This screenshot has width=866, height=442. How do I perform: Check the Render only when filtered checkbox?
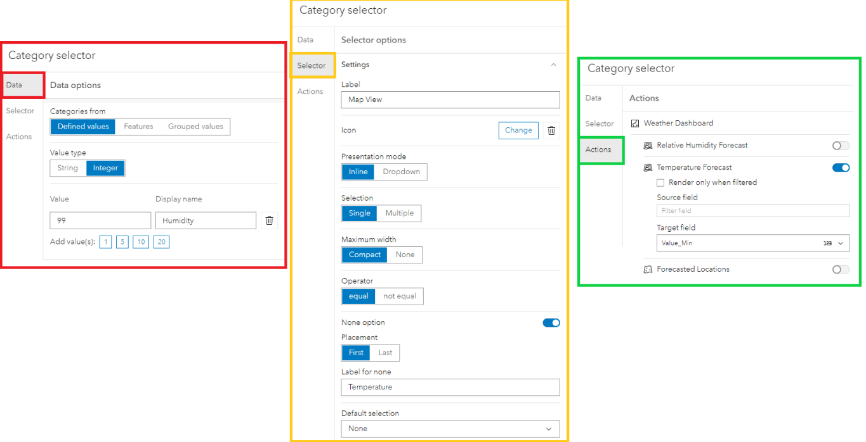660,182
